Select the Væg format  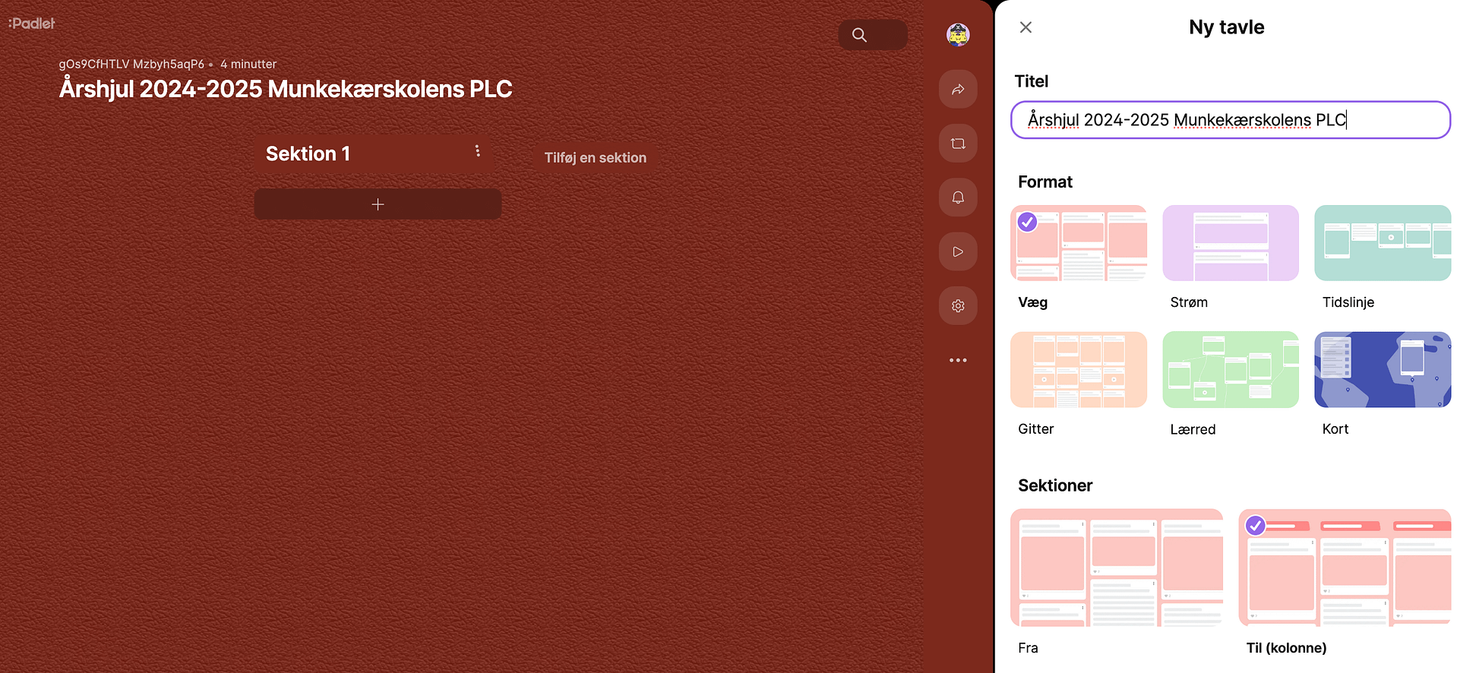coord(1078,243)
